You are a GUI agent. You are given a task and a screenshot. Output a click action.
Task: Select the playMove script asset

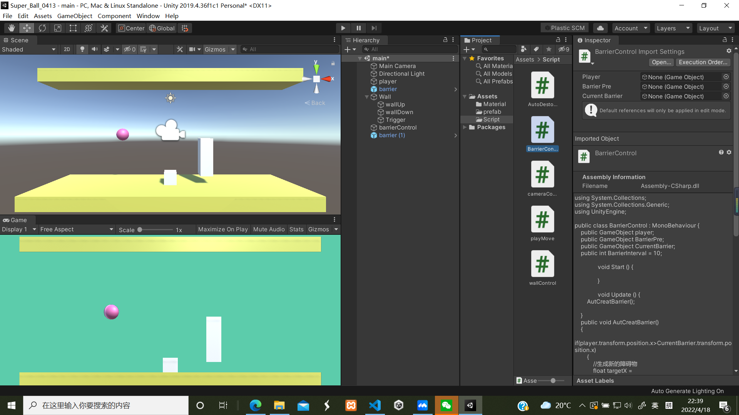tap(542, 223)
